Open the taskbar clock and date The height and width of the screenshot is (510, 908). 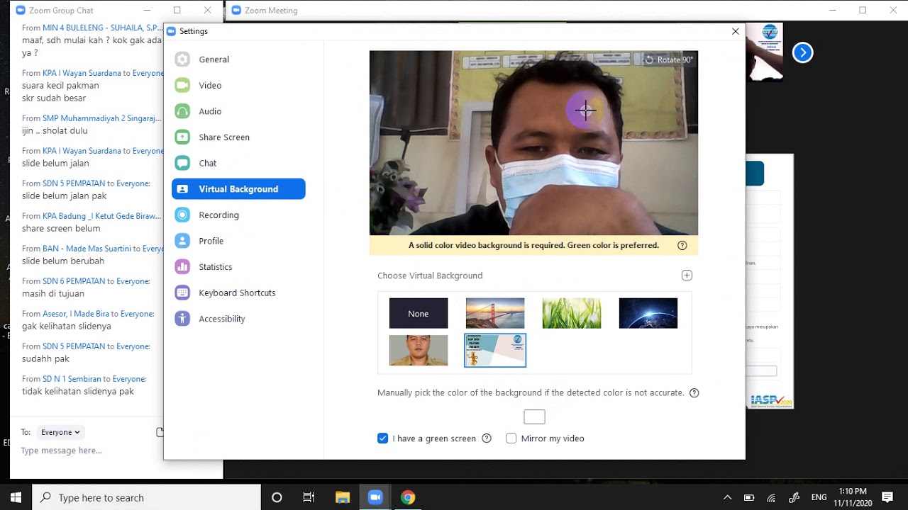[852, 497]
